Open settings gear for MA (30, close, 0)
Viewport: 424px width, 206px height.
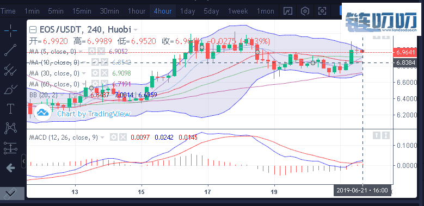(95, 73)
